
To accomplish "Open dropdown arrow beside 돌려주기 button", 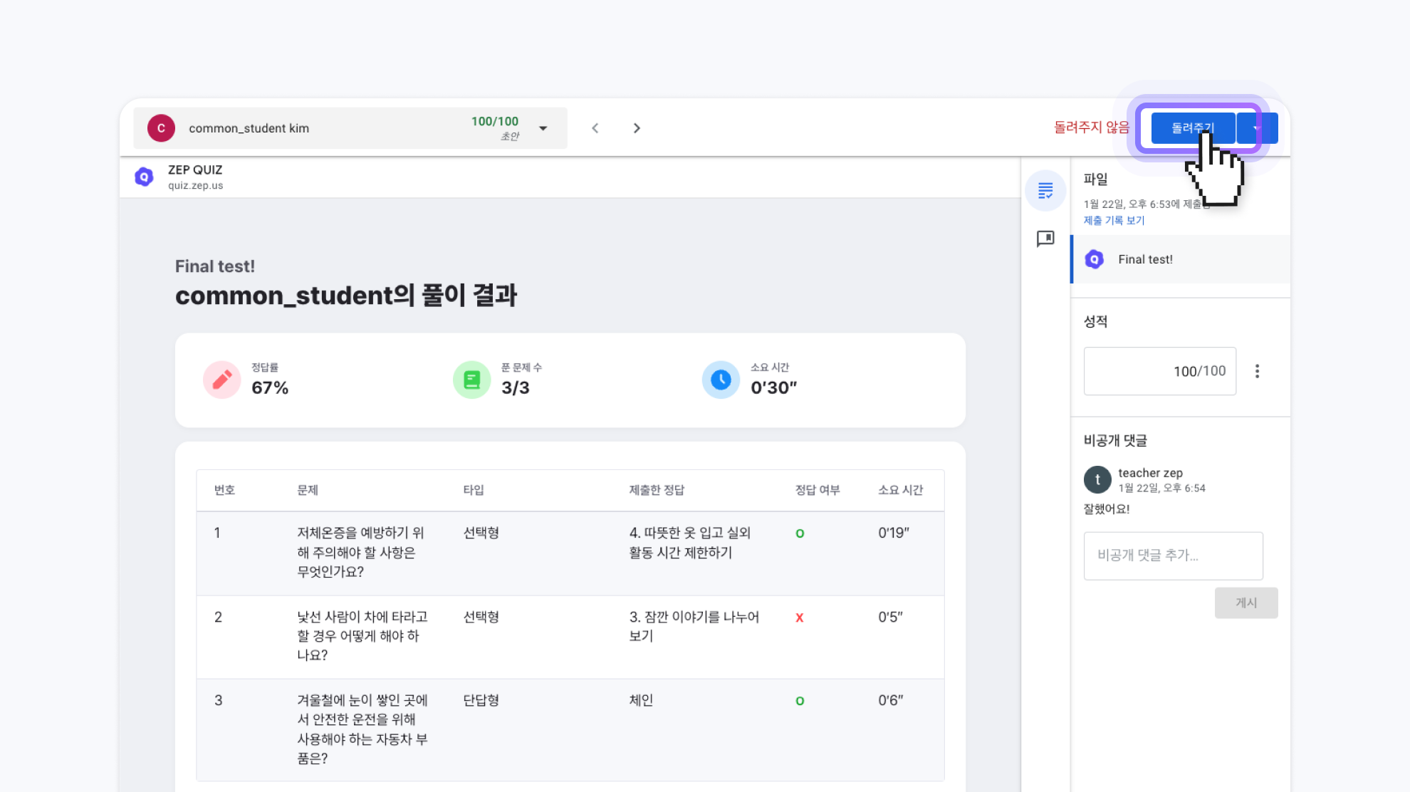I will point(1258,128).
